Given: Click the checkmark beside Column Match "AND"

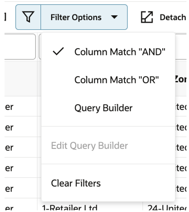Looking at the screenshot, I should pyautogui.click(x=58, y=51).
